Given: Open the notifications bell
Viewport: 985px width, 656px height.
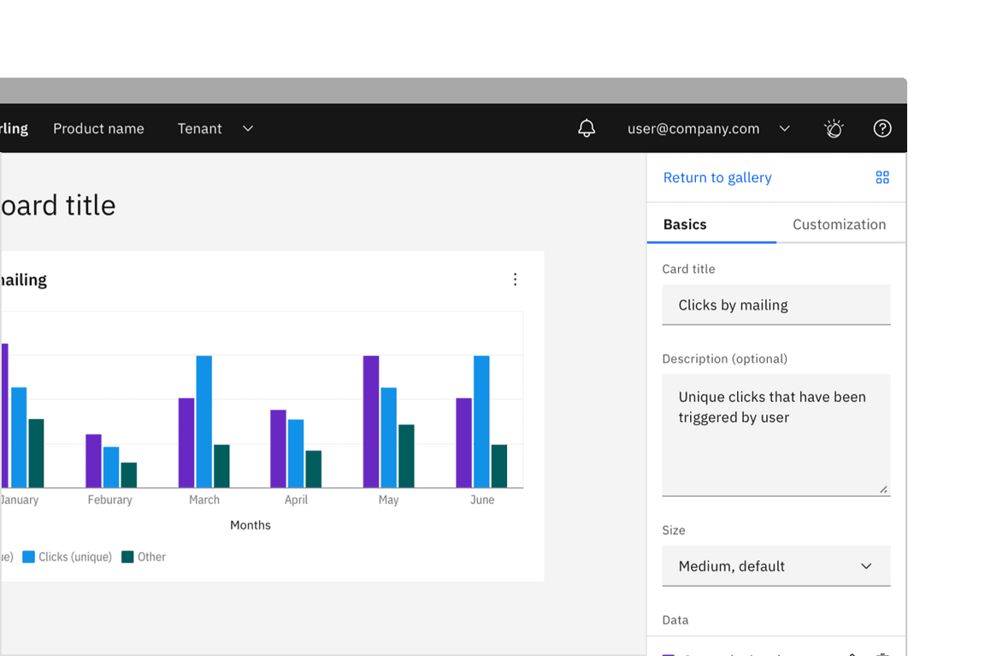Looking at the screenshot, I should [x=587, y=128].
